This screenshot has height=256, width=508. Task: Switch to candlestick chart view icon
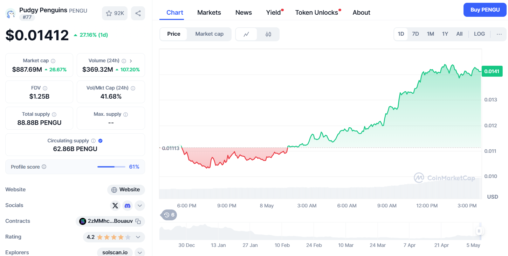[268, 34]
